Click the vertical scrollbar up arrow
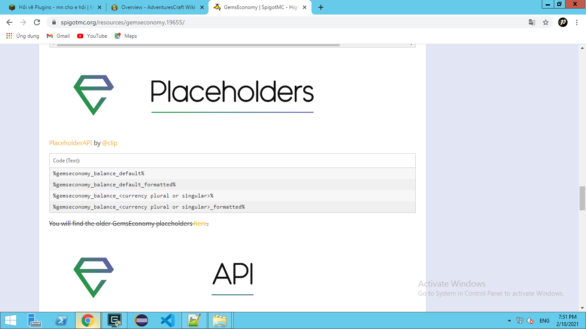586x329 pixels. pyautogui.click(x=582, y=48)
